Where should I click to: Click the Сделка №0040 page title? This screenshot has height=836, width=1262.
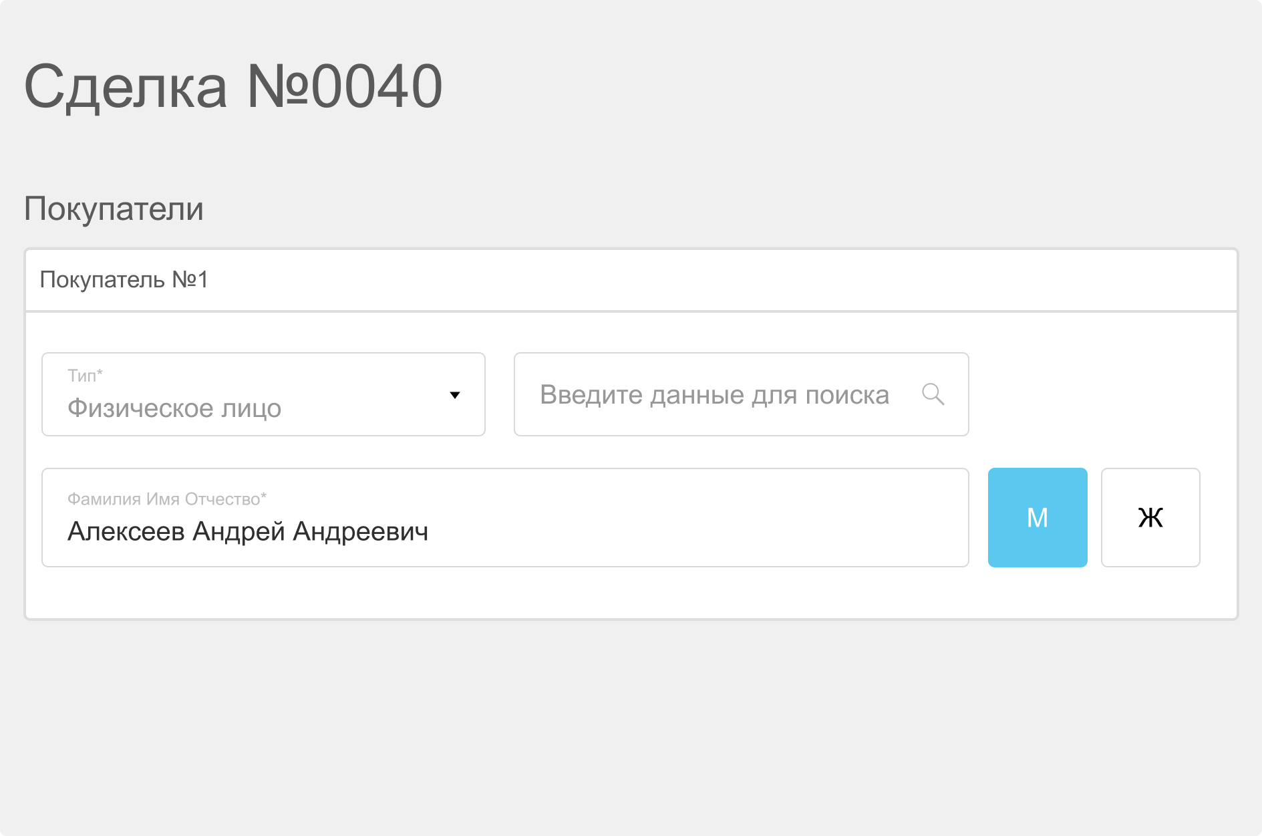click(x=233, y=86)
